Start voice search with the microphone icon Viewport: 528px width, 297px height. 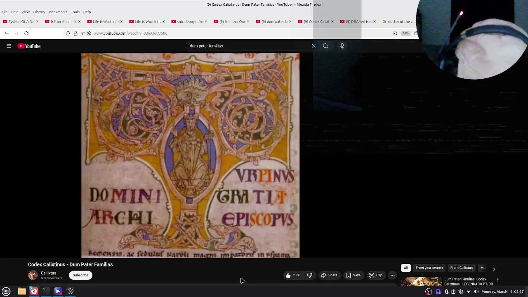click(342, 46)
